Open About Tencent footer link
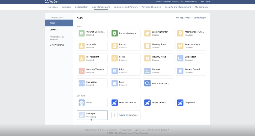The height and width of the screenshot is (138, 256). coord(91,130)
